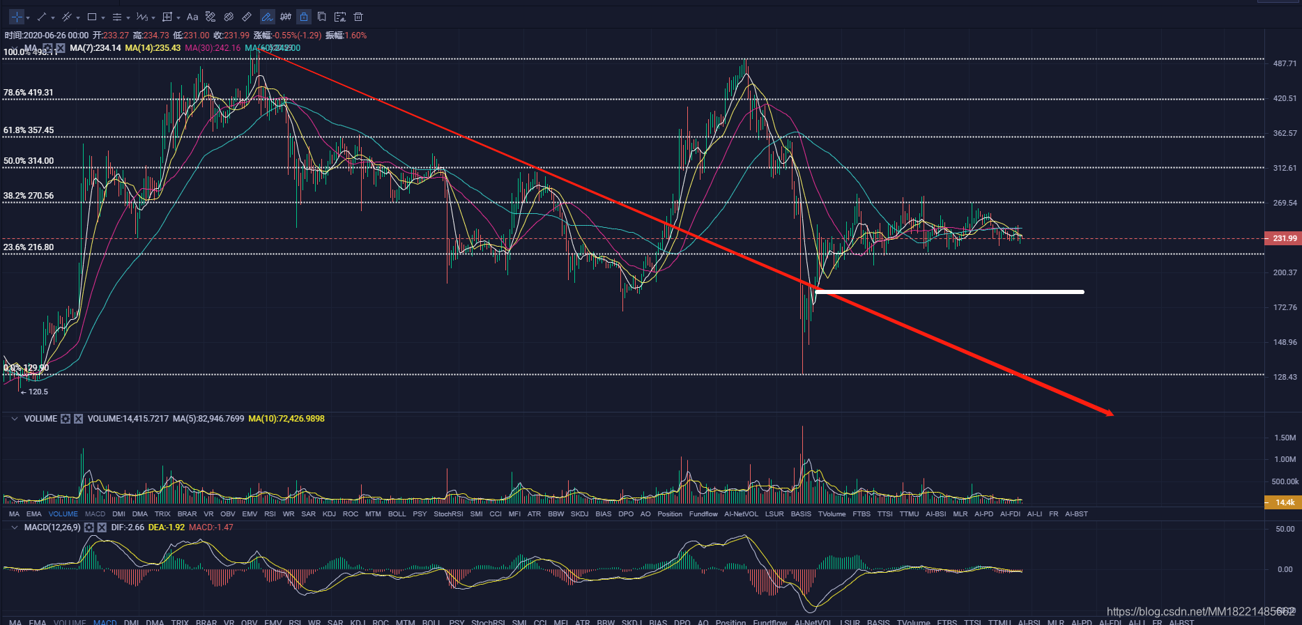
Task: Click the AI-NetVOL indicator under the volume chart
Action: [x=741, y=514]
